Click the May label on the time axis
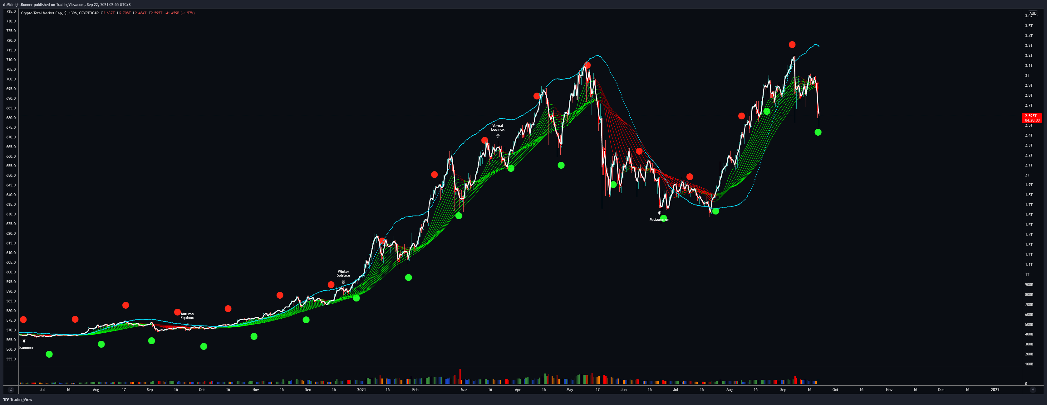Viewport: 1047px width, 405px height. pyautogui.click(x=570, y=390)
